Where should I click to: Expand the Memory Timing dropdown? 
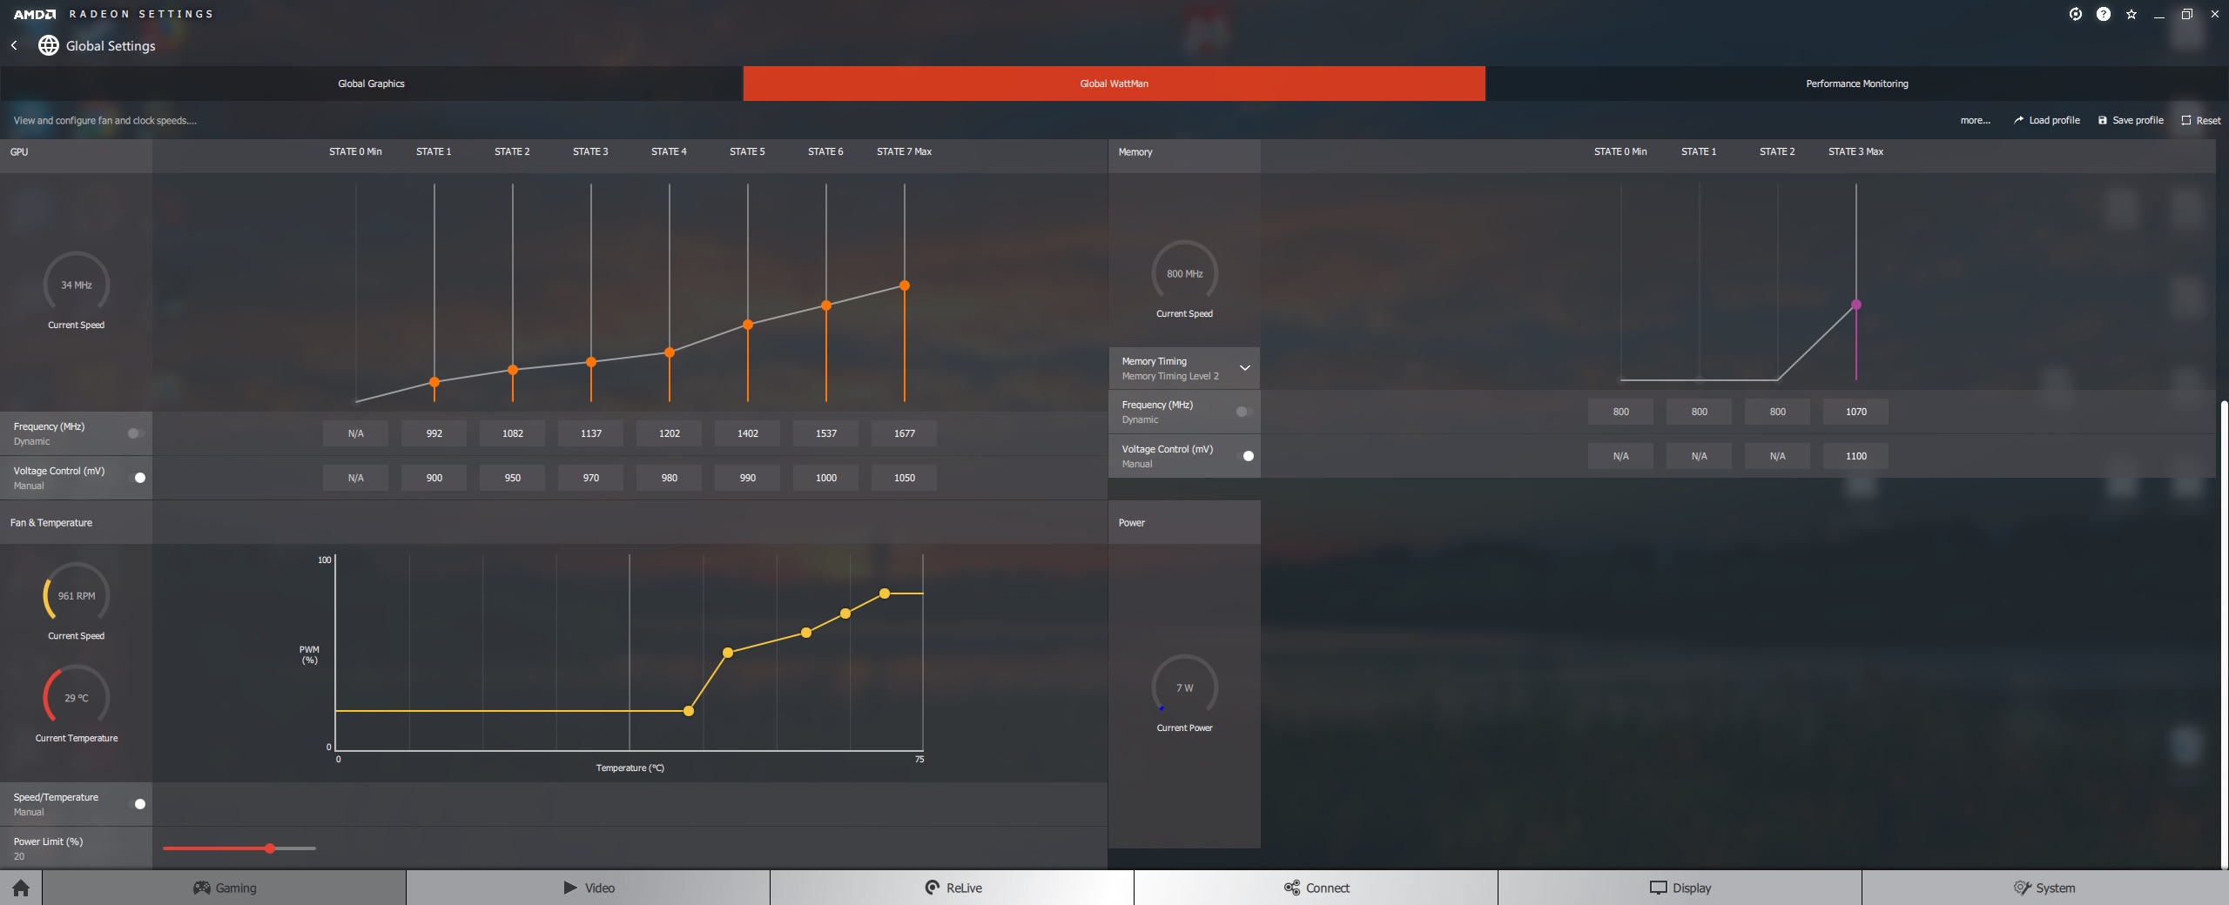[x=1245, y=368]
